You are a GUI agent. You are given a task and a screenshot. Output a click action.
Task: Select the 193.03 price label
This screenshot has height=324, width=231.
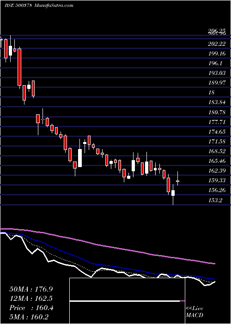(x=218, y=73)
